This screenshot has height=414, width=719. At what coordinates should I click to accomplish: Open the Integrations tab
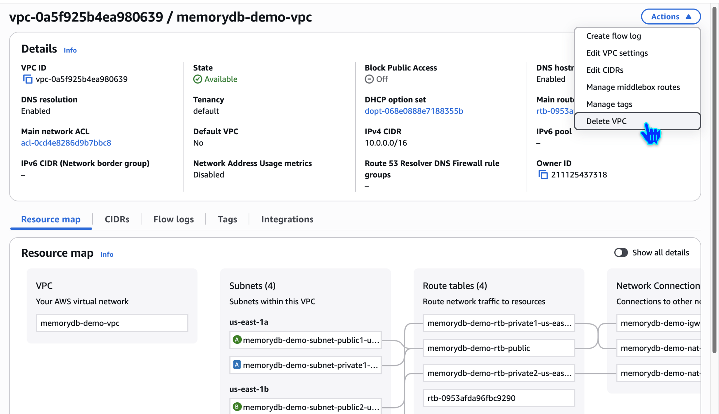(x=287, y=219)
